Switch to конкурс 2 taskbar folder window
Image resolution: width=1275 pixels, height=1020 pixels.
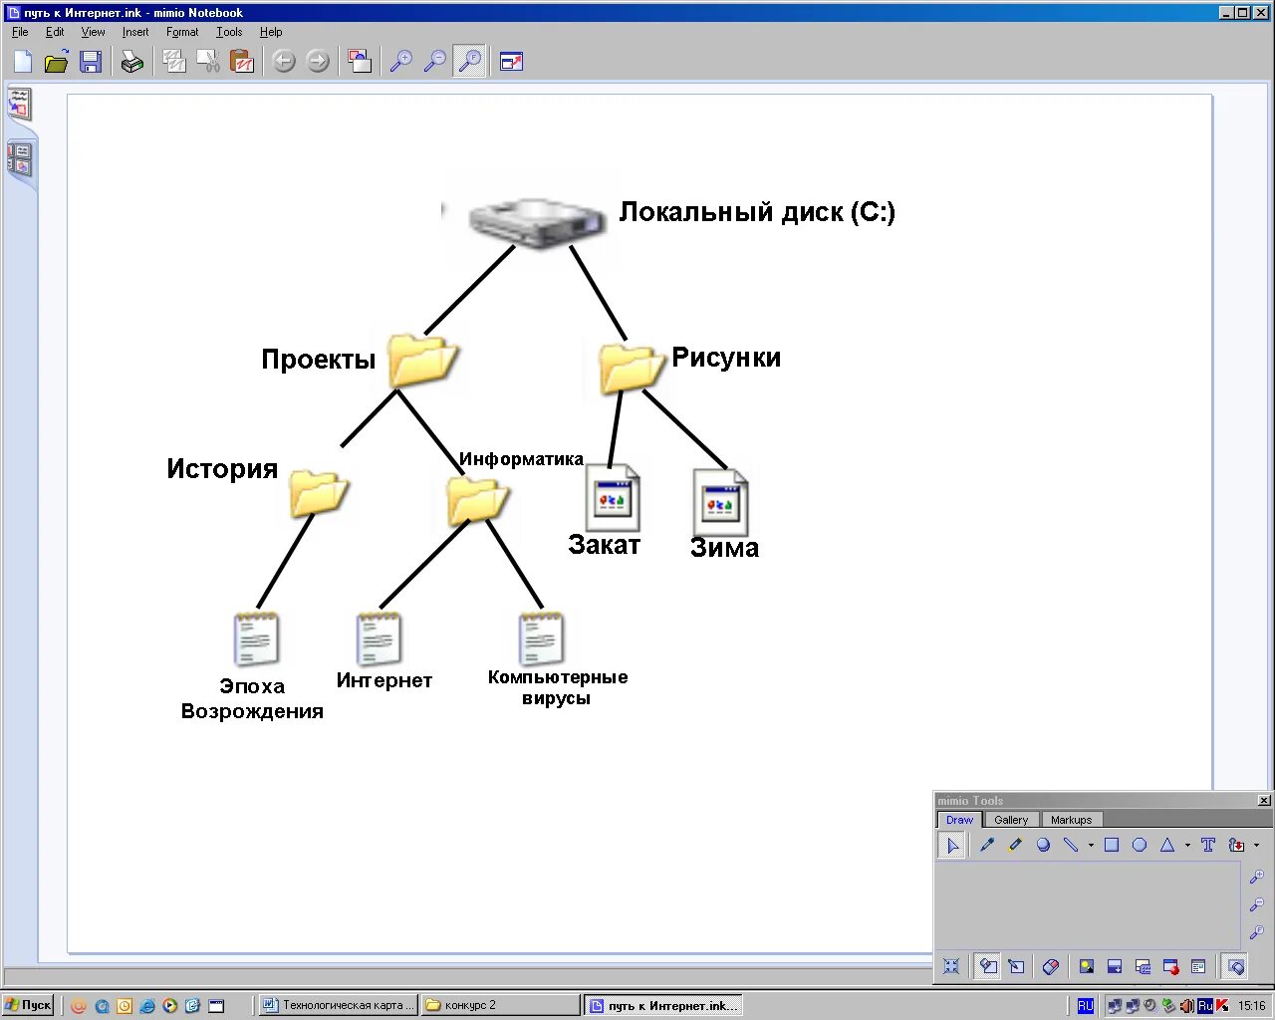tap(501, 1005)
